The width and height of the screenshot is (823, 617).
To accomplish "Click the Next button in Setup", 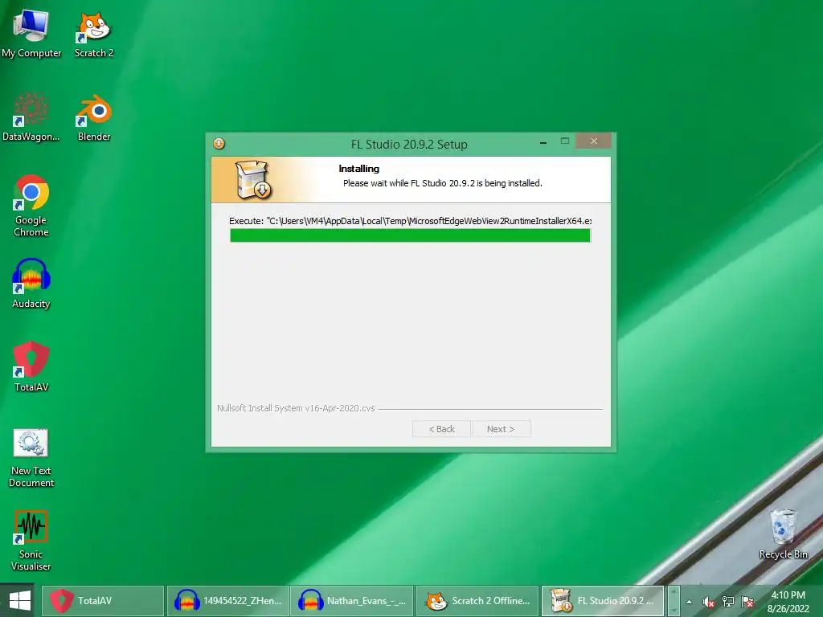I will [x=502, y=429].
